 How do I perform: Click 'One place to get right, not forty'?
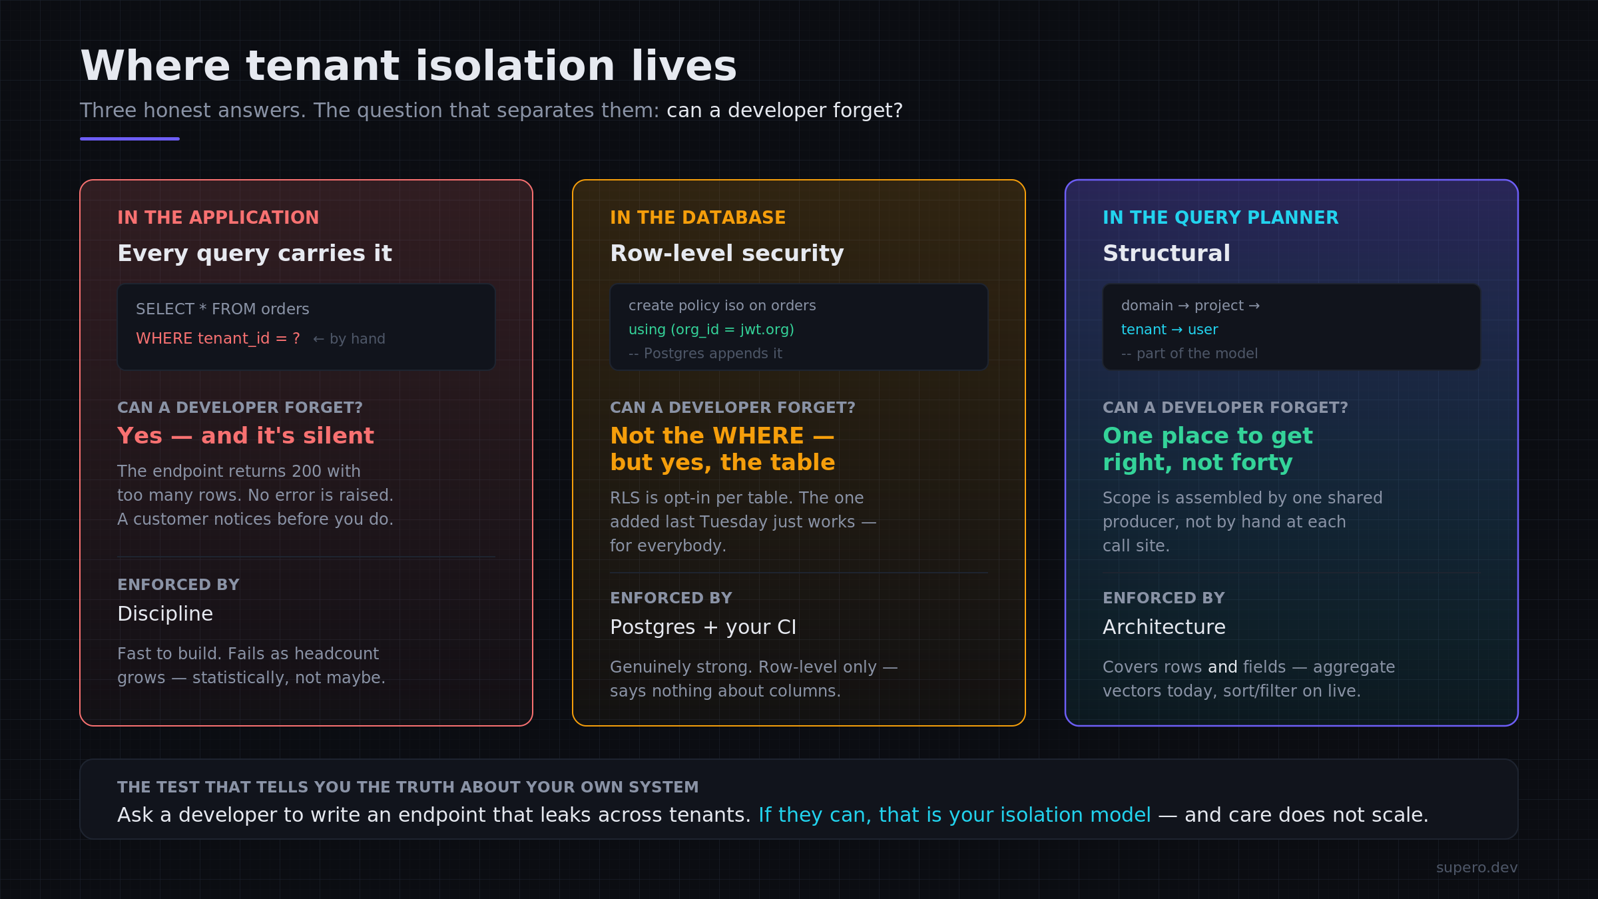[x=1208, y=449]
